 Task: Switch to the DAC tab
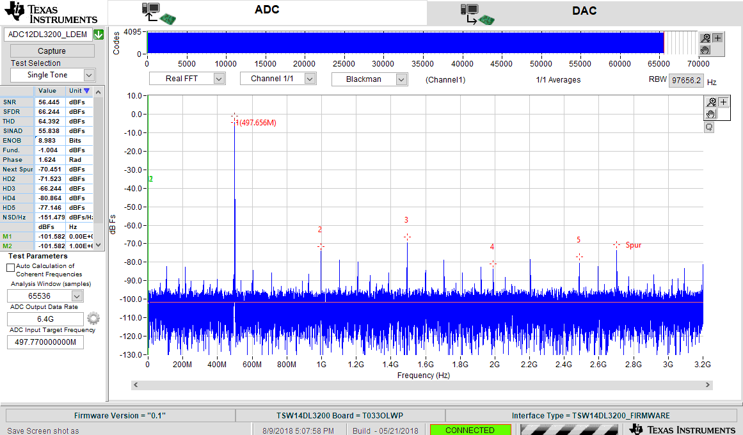[x=584, y=10]
